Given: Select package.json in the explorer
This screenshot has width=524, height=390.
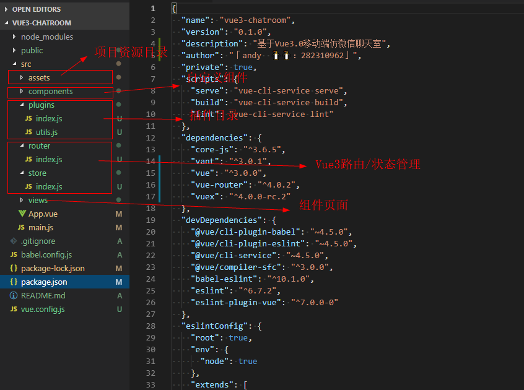Looking at the screenshot, I should coord(64,282).
